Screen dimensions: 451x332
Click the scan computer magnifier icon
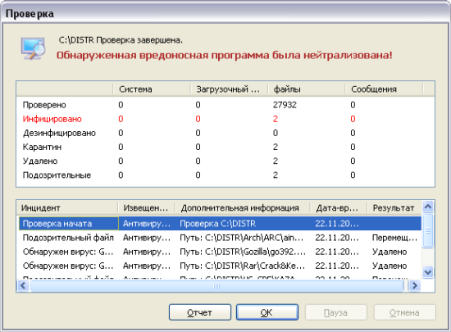pyautogui.click(x=34, y=48)
